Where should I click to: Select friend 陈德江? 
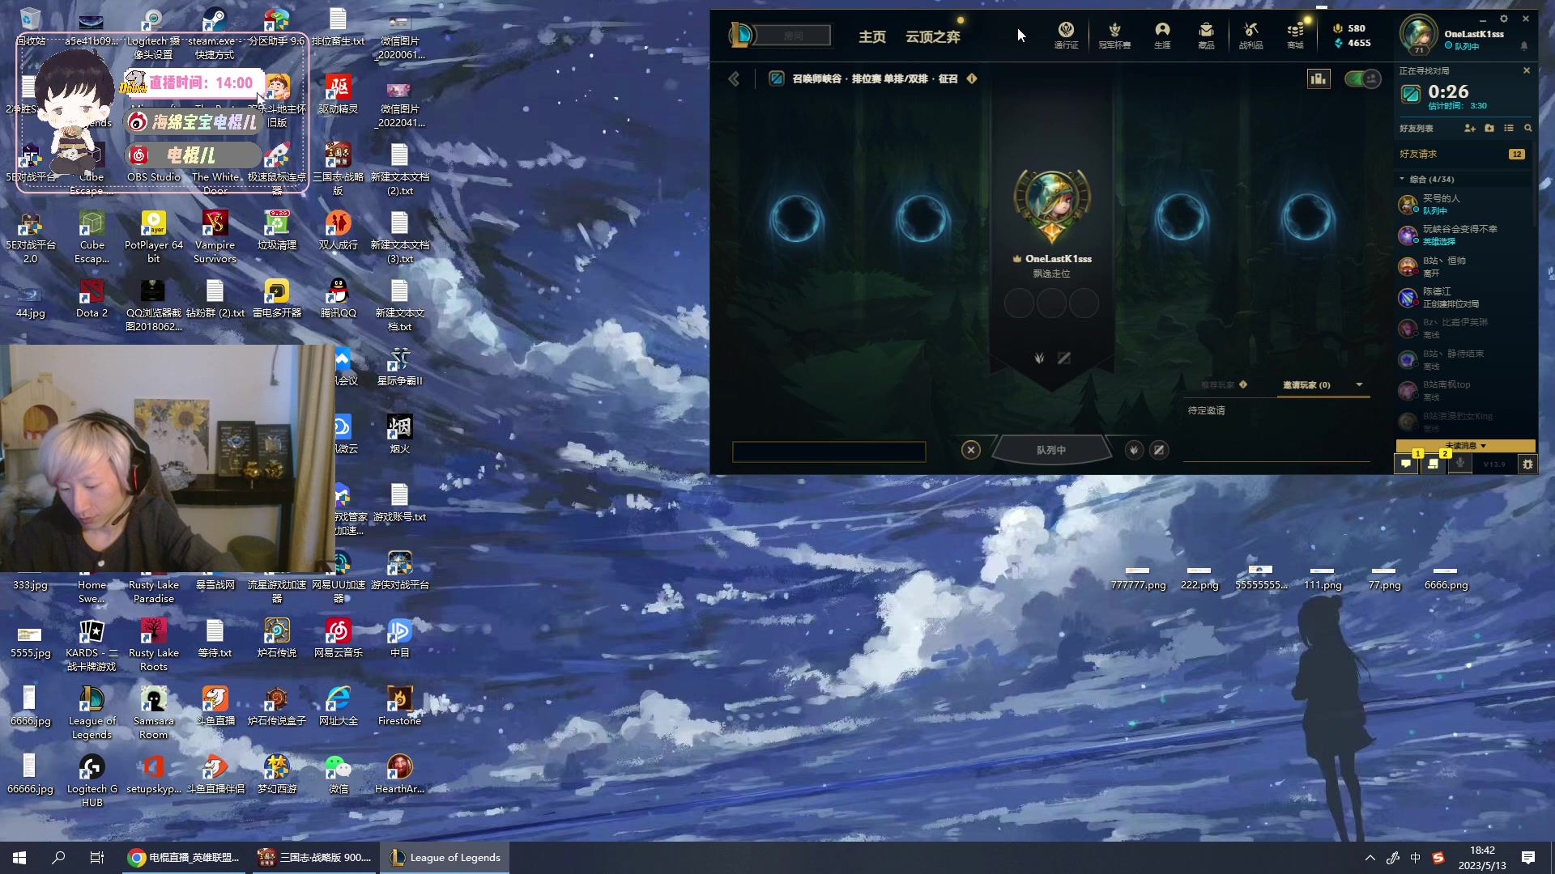pyautogui.click(x=1464, y=297)
